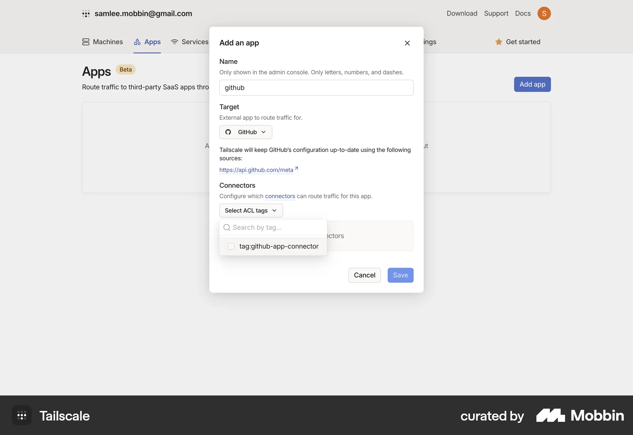
Task: Check the tag:github-app-connector checkbox
Action: [x=231, y=246]
